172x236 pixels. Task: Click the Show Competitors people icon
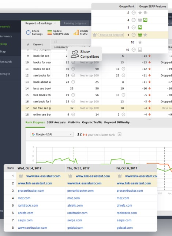(75, 54)
